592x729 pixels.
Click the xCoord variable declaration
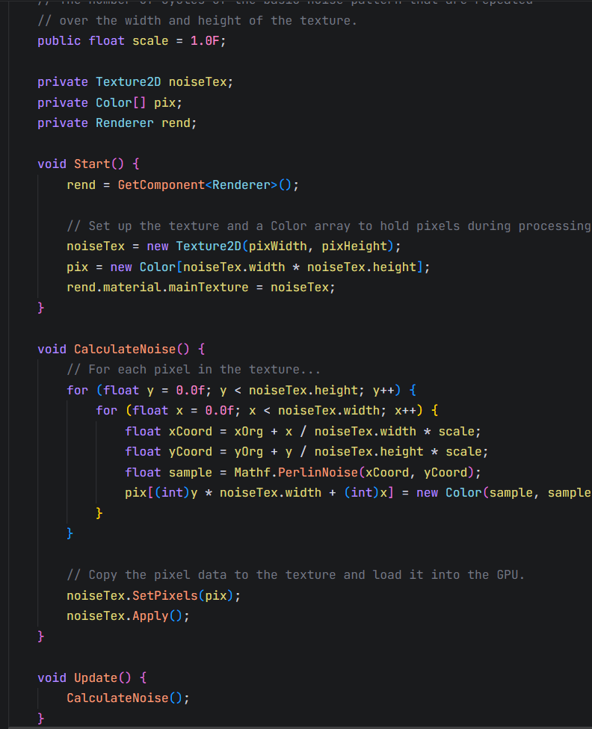(190, 431)
